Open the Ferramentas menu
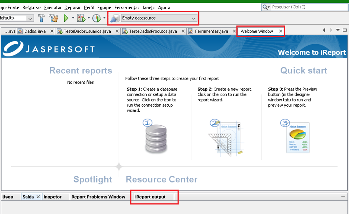 point(127,7)
